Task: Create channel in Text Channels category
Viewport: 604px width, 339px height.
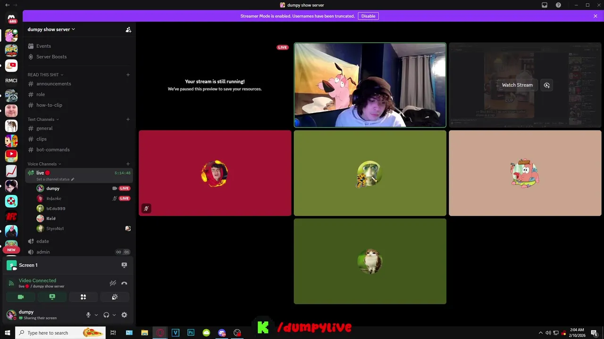Action: coord(128,119)
